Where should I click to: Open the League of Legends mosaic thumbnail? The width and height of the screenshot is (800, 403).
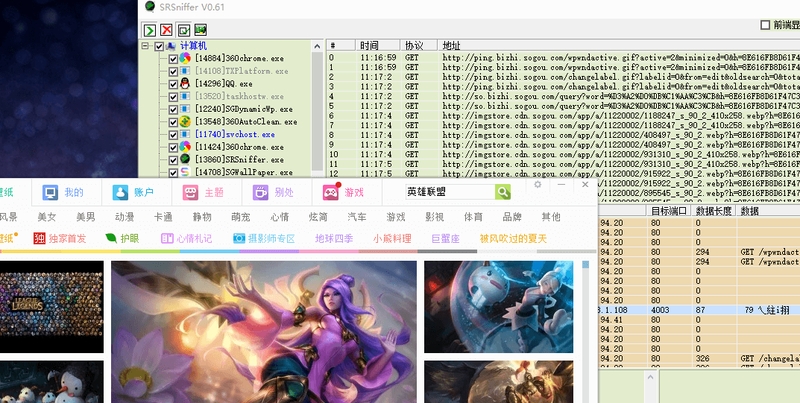pyautogui.click(x=51, y=307)
